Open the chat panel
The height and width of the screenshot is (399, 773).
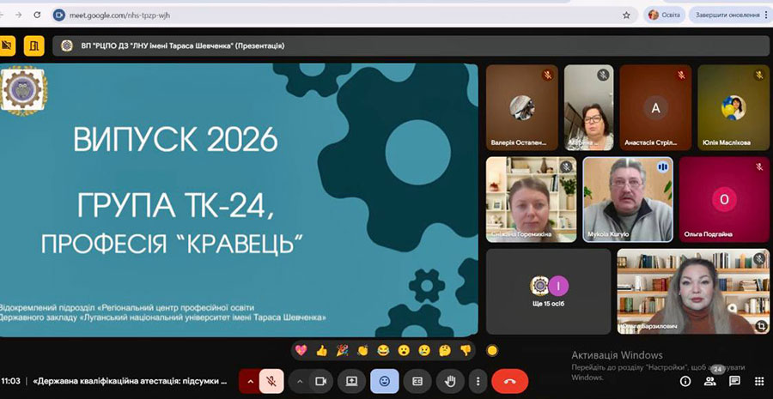pos(734,381)
